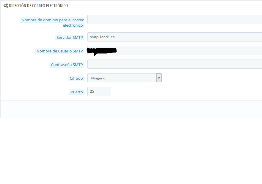
Task: Click the Nombre de usuario SMTP label
Action: (x=60, y=51)
